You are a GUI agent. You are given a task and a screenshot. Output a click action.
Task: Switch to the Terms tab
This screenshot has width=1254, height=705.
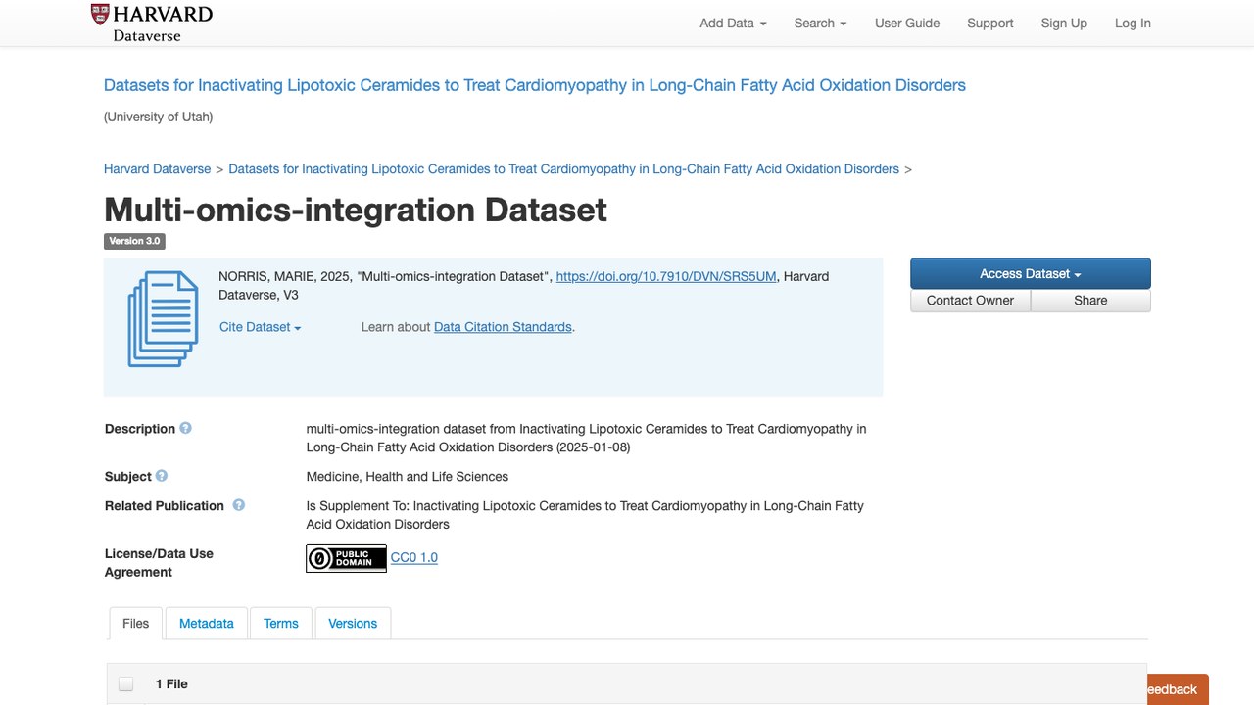coord(281,624)
